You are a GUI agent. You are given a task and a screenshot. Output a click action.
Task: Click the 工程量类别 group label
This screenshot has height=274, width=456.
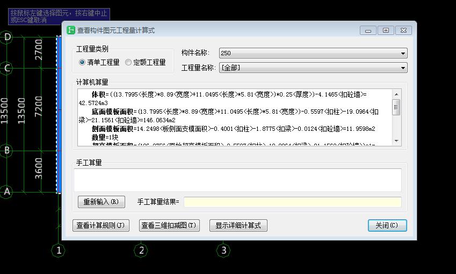click(x=92, y=49)
